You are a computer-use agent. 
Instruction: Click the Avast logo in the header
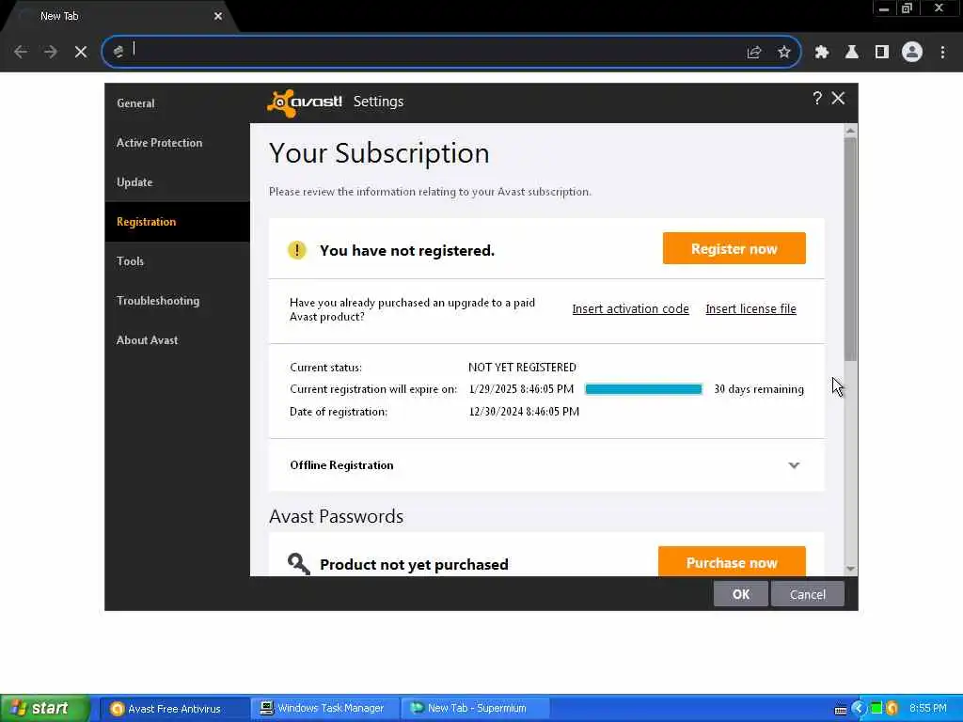[x=305, y=102]
